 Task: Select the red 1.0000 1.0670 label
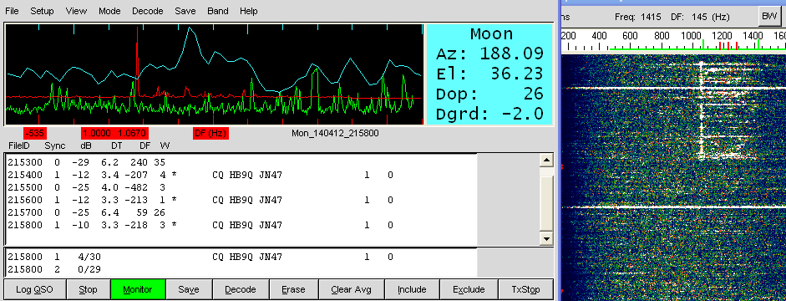(x=114, y=134)
